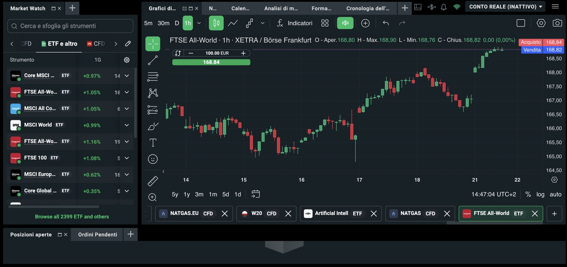This screenshot has width=567, height=267.
Task: Switch to the NATGAS.EU CFD chart tab
Action: point(194,214)
